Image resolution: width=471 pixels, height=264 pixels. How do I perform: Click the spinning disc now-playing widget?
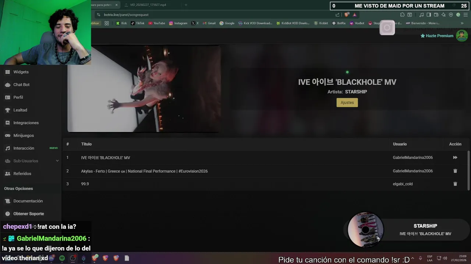(x=365, y=230)
